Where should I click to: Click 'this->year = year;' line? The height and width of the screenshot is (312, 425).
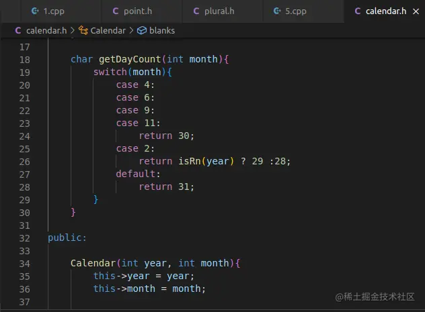144,276
